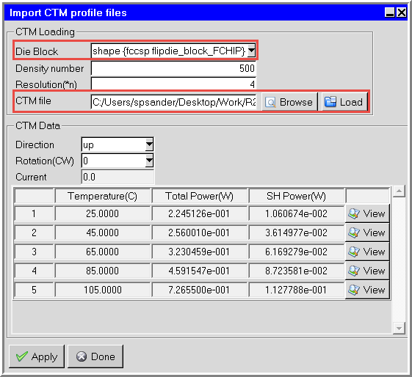
Task: Click row number 2 cell
Action: coord(34,233)
